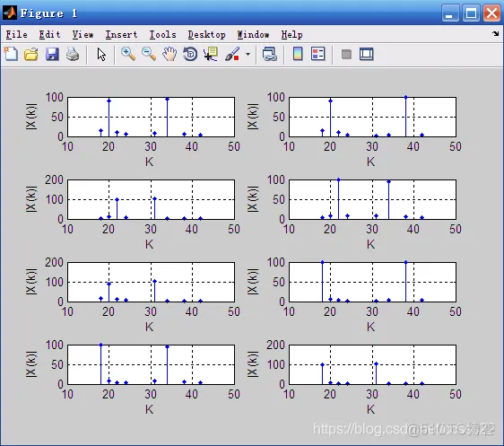The image size is (504, 446).
Task: Print the figure using printer icon
Action: [73, 54]
